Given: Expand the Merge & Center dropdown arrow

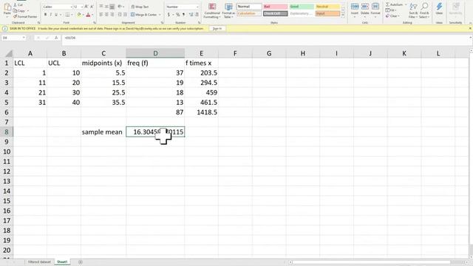Looking at the screenshot, I should (x=160, y=15).
